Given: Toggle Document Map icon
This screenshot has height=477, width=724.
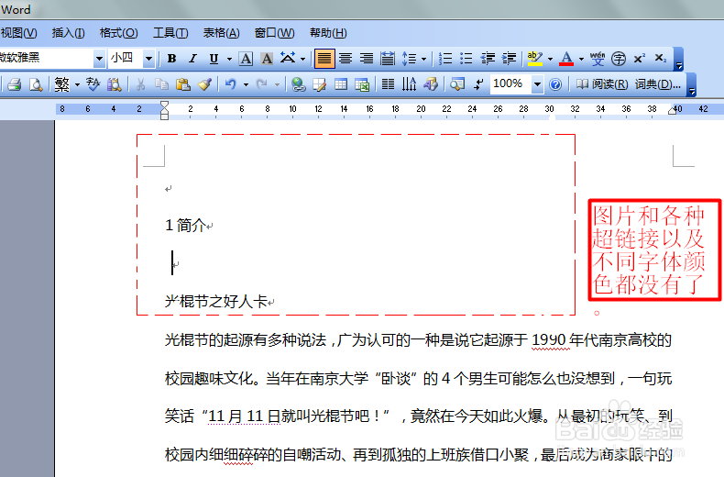Looking at the screenshot, I should [x=457, y=84].
